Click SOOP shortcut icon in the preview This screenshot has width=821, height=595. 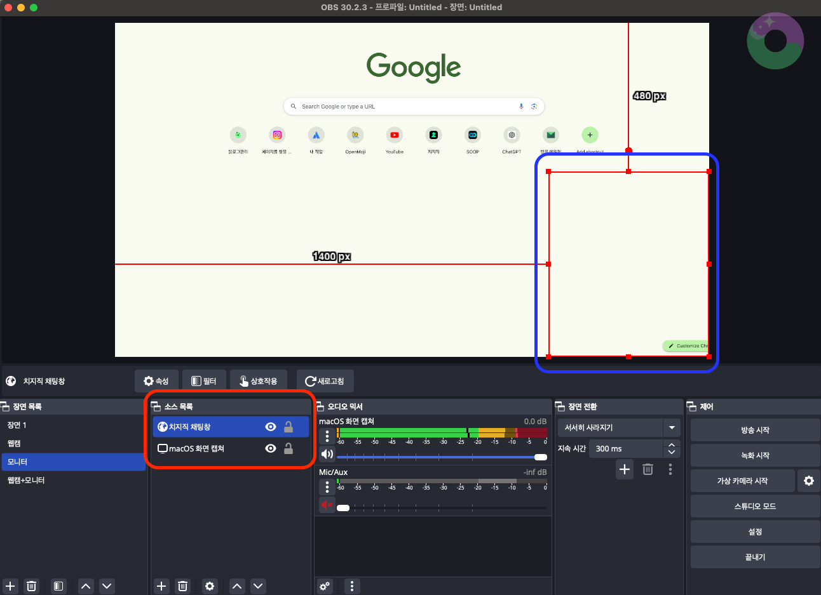[x=473, y=135]
